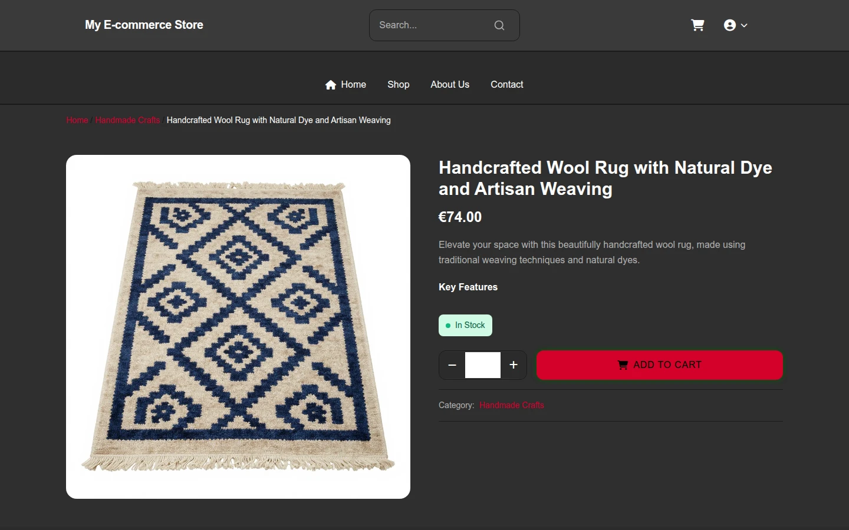Follow the Home breadcrumb link
Image resolution: width=849 pixels, height=530 pixels.
(x=77, y=120)
